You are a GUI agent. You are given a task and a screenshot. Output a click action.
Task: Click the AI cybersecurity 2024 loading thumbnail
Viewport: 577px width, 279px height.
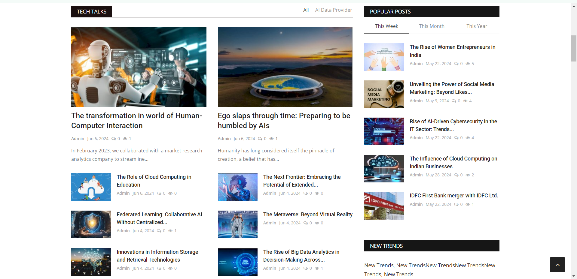pos(384,131)
